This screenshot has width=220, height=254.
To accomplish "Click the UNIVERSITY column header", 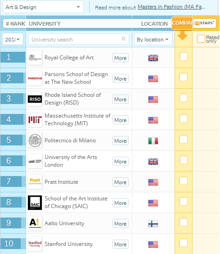I will (x=45, y=24).
